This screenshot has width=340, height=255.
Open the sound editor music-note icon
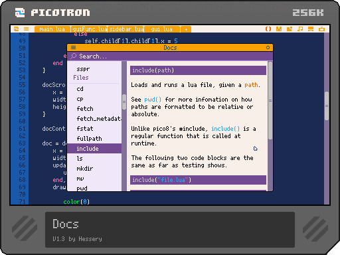click(300, 29)
